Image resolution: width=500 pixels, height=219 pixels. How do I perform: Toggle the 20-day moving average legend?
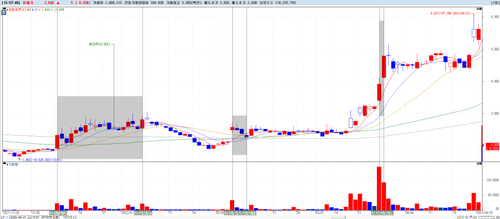click(x=41, y=9)
